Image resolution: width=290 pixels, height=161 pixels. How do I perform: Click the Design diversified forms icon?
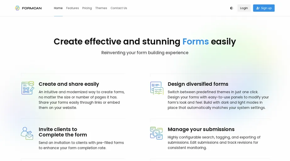[x=157, y=88]
